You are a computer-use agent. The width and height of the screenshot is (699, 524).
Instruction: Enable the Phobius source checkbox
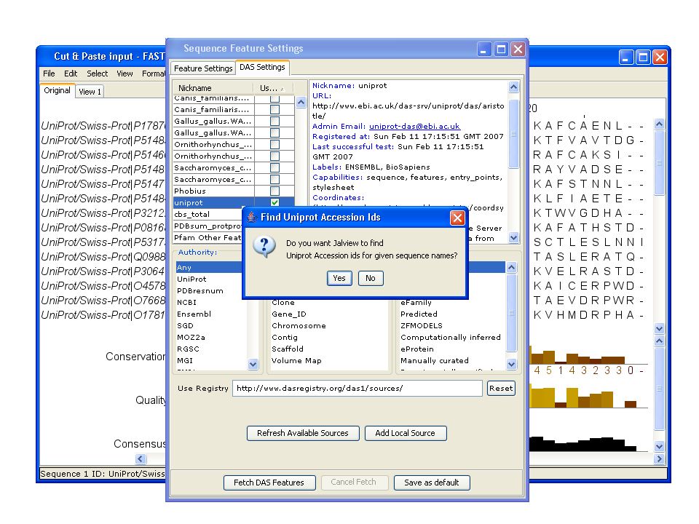coord(275,191)
